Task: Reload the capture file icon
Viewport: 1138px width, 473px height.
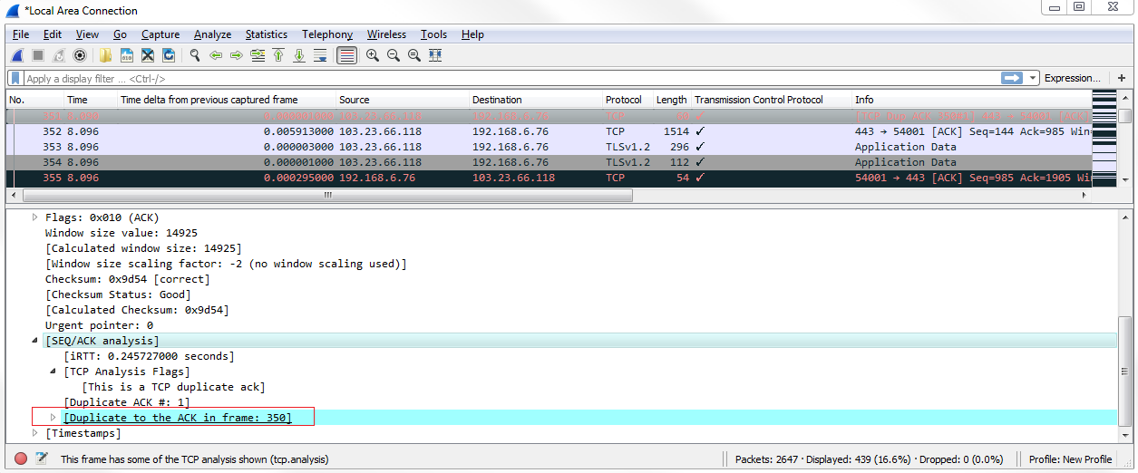Action: point(169,55)
